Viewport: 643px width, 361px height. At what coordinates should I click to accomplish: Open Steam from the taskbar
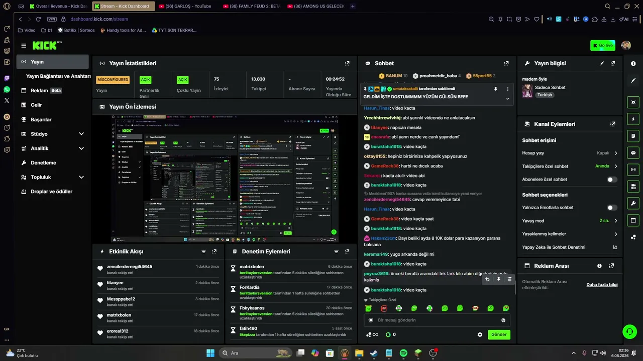pos(374,353)
